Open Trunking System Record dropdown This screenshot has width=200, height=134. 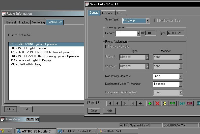138,33
